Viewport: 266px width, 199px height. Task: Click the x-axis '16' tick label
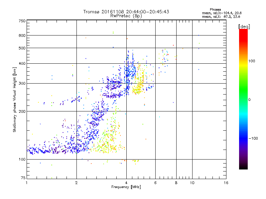[x=226, y=183]
